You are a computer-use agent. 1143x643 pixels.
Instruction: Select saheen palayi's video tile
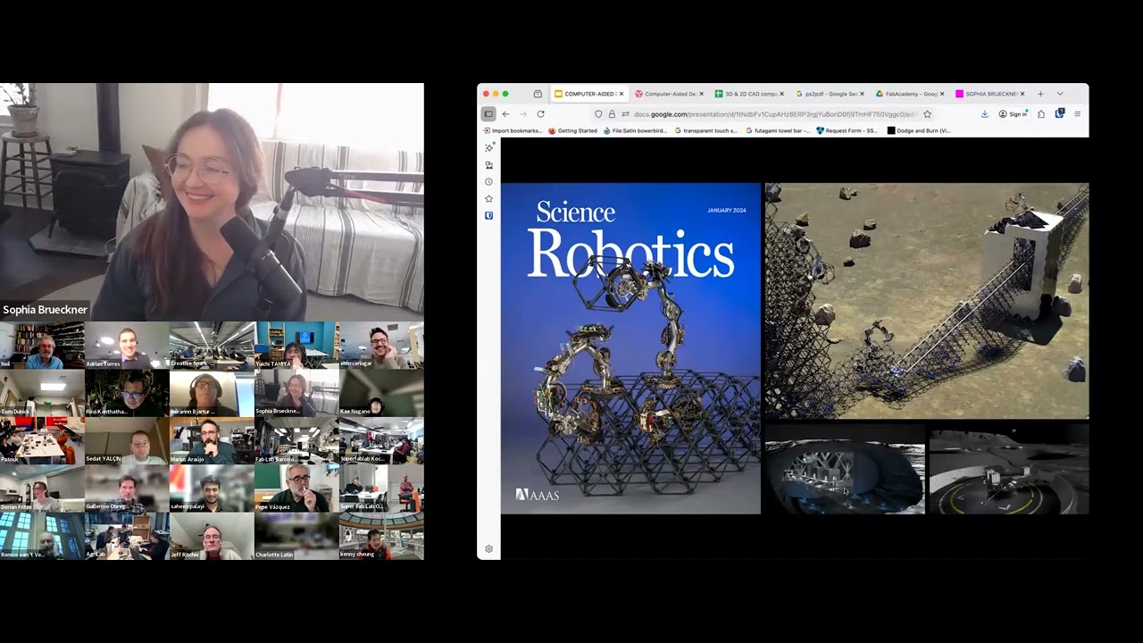(212, 489)
